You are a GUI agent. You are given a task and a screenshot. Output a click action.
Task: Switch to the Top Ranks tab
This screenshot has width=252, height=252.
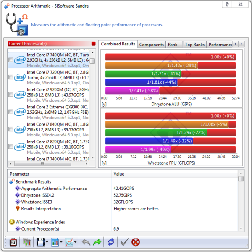pyautogui.click(x=194, y=45)
